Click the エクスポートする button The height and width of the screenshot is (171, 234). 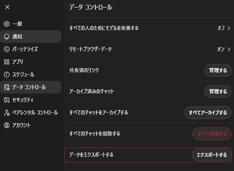tap(211, 155)
